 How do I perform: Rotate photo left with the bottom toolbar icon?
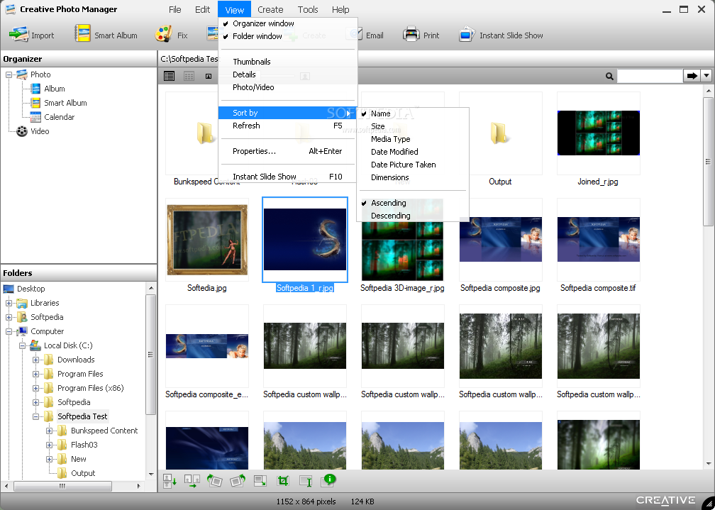coord(214,481)
